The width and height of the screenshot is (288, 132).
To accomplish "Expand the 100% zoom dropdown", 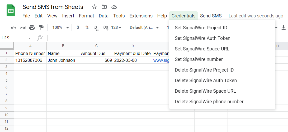I will (x=60, y=27).
